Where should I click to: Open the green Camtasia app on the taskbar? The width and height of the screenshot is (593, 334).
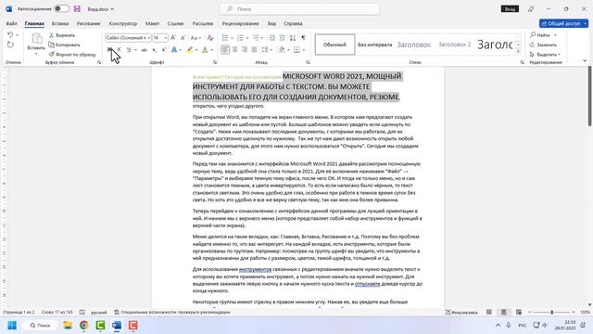click(100, 326)
